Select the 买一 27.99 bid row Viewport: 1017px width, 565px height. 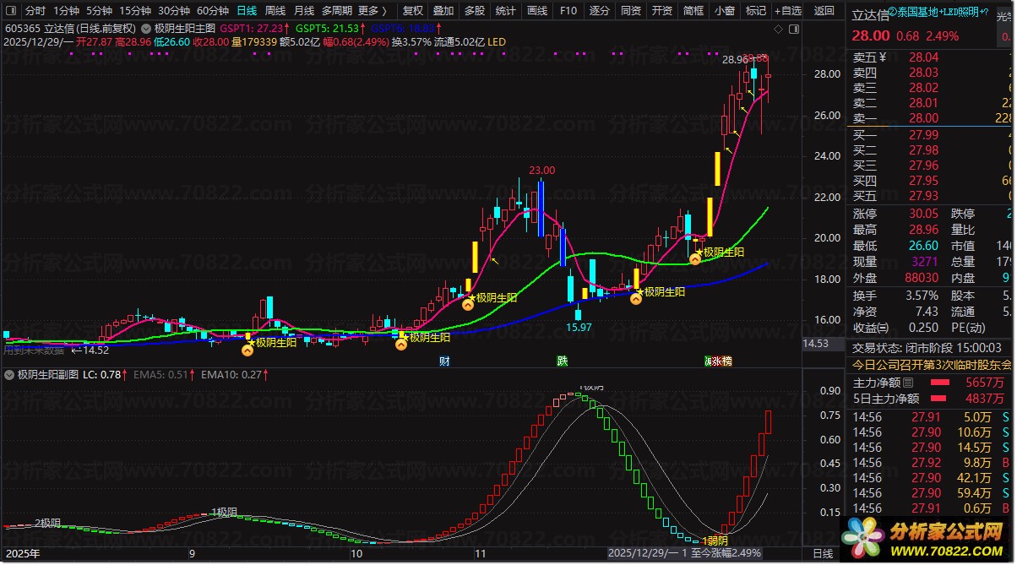930,134
